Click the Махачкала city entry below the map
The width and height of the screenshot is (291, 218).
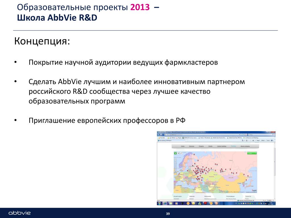(207, 196)
